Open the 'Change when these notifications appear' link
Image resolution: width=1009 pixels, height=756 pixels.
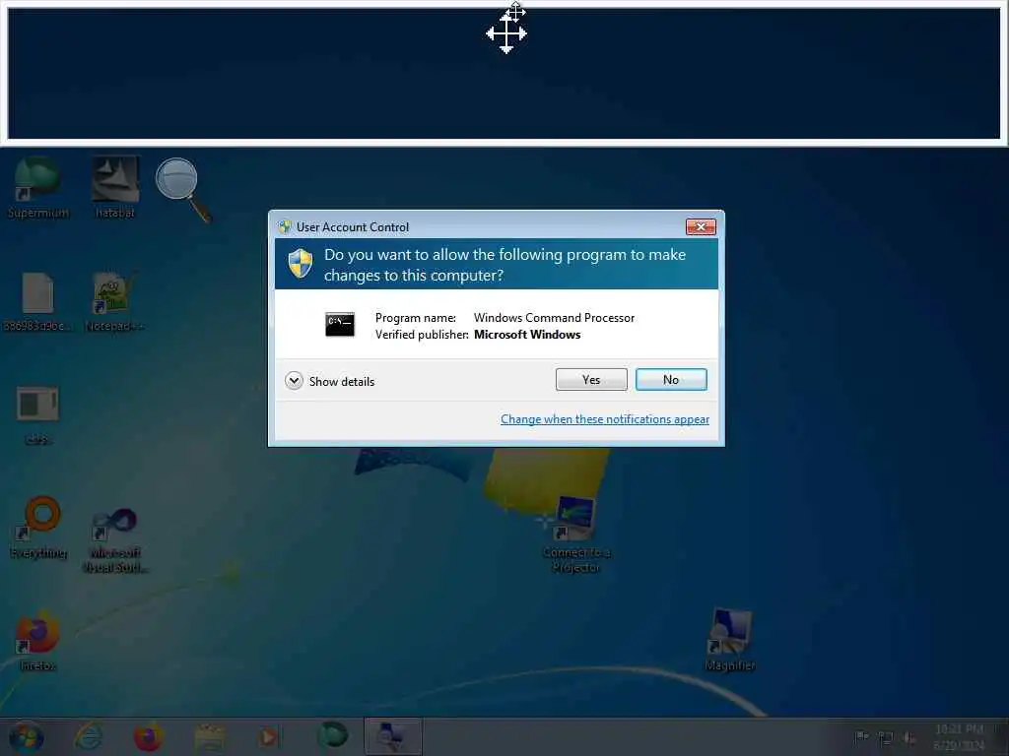(x=605, y=419)
